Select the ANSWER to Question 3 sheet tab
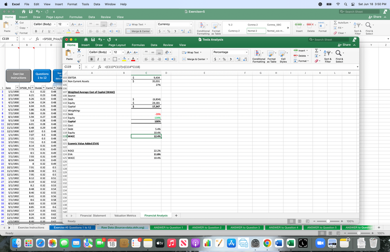 [245, 227]
